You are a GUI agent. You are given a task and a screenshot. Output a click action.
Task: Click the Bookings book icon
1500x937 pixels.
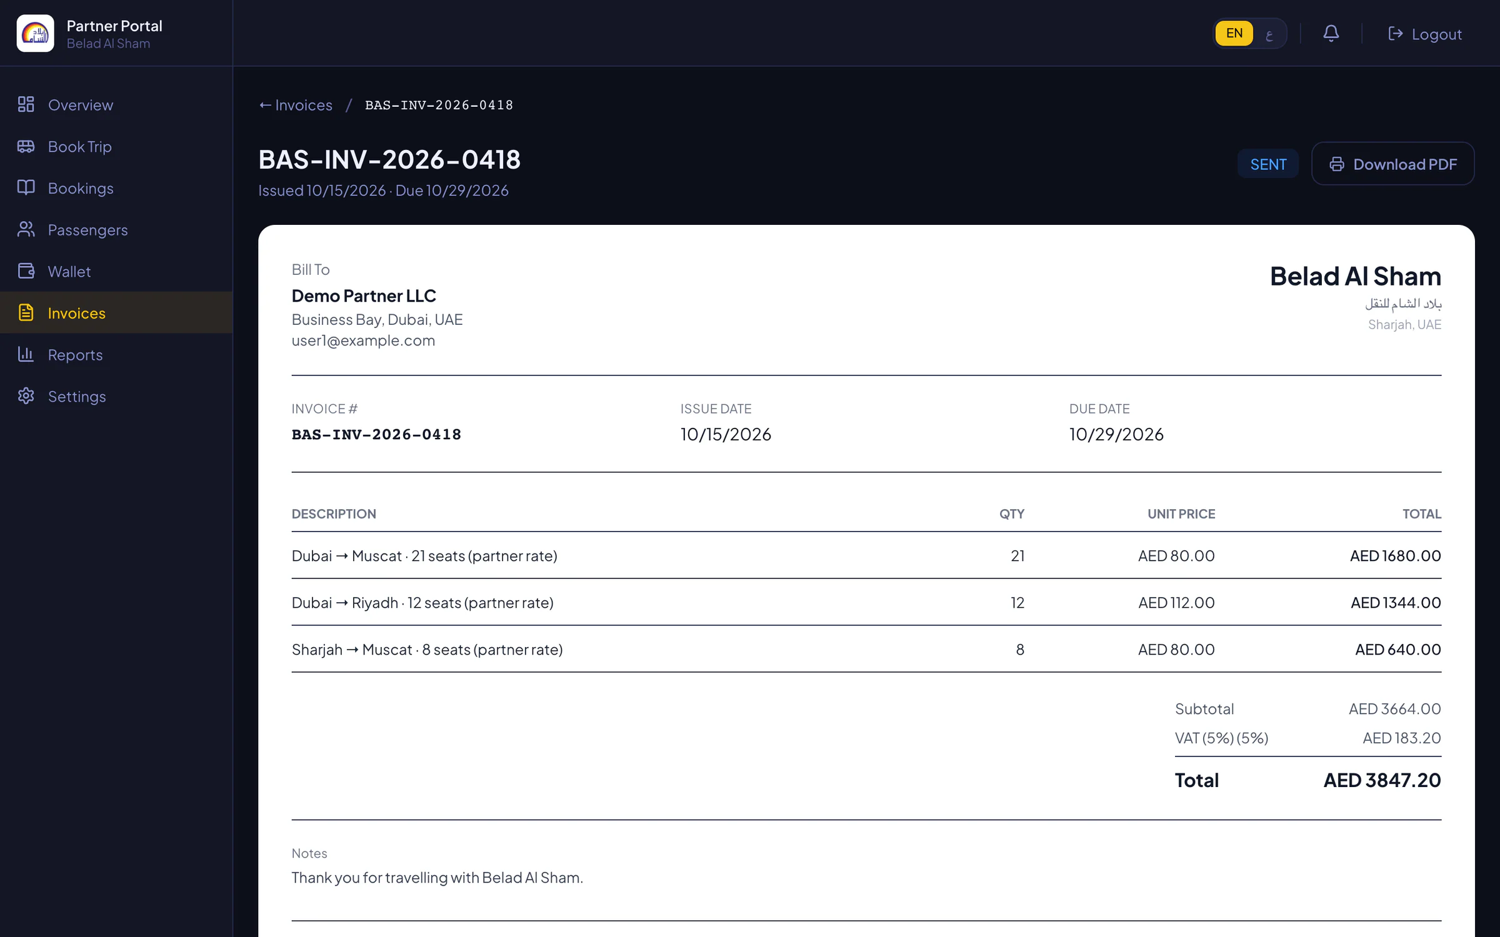click(26, 187)
